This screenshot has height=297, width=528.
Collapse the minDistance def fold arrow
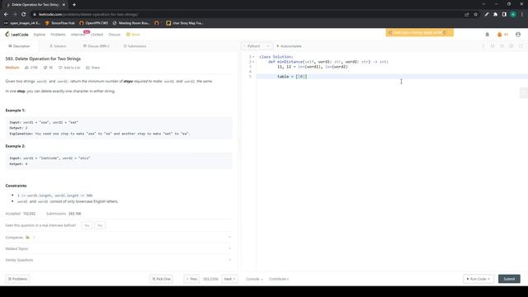[x=253, y=62]
